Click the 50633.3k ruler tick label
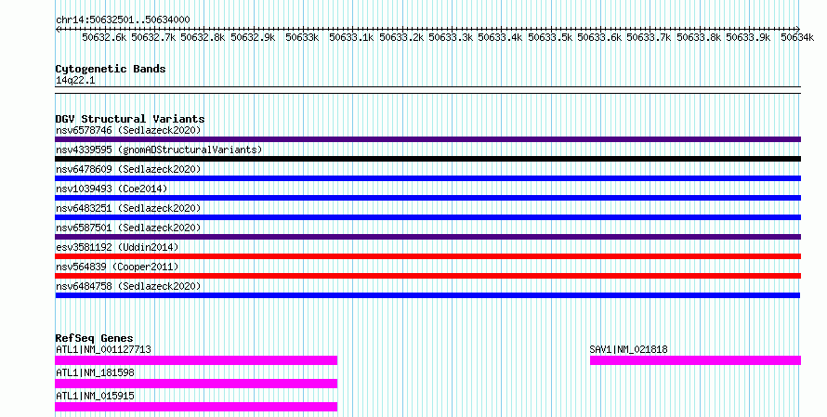This screenshot has height=417, width=827. pos(451,37)
